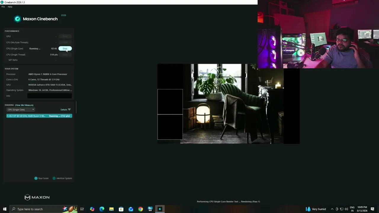Click the NVIDIA GeForce RTX 5060 Ti text

50,85
